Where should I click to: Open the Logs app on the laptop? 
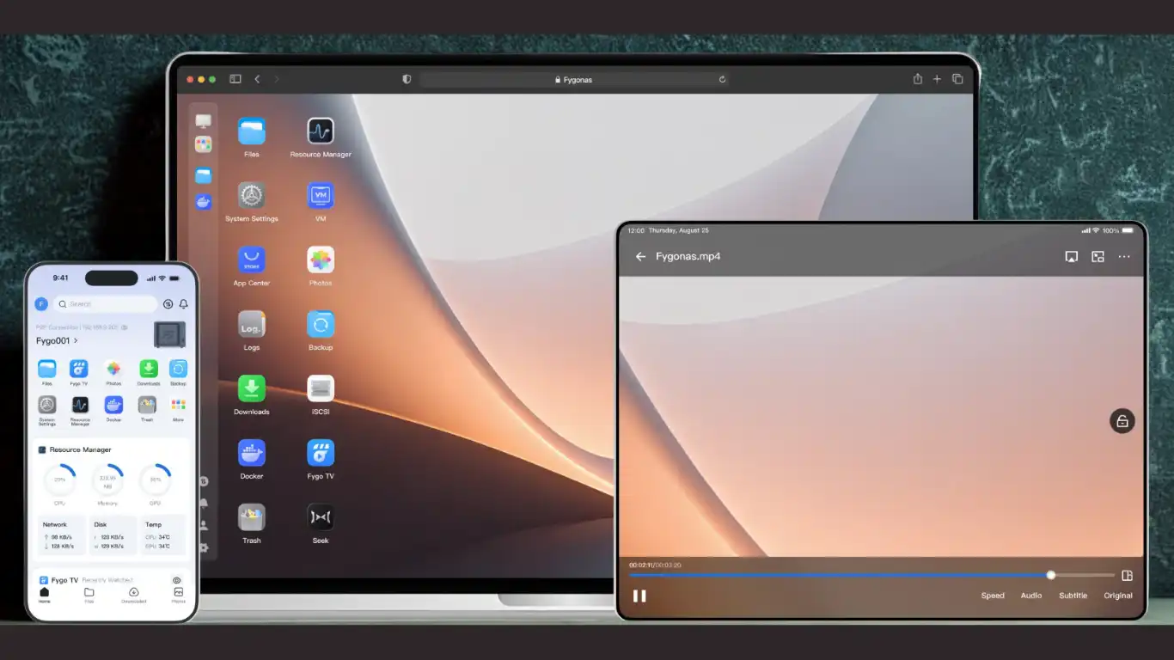pos(252,325)
